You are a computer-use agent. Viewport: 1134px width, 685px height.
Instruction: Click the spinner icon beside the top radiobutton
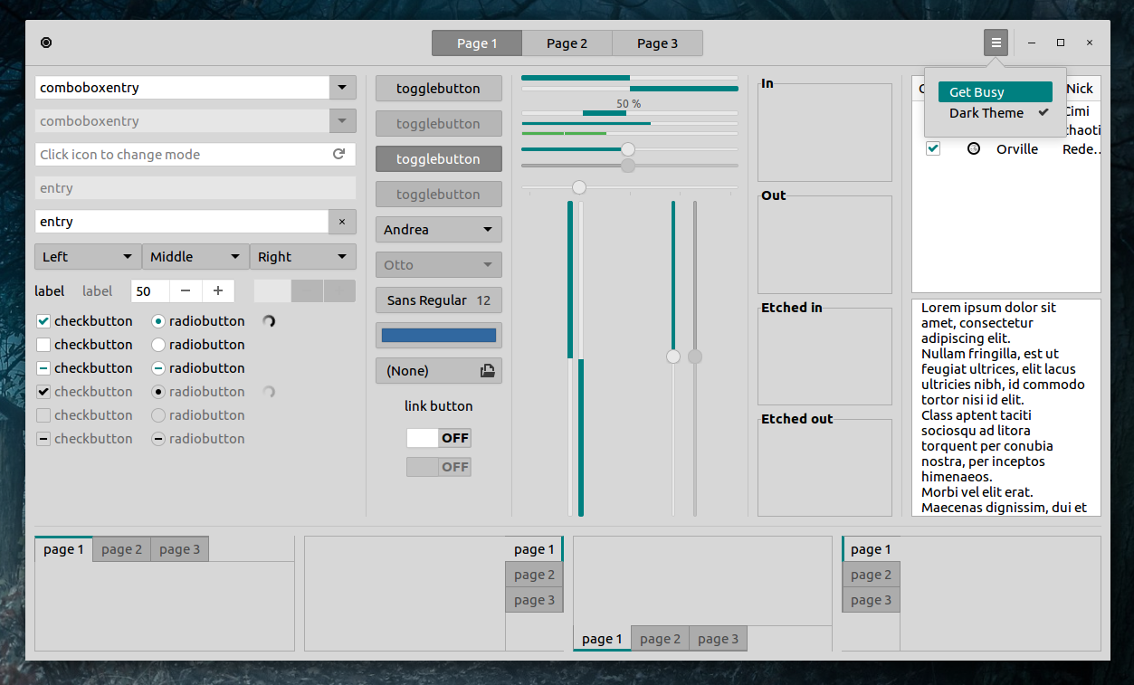point(269,320)
